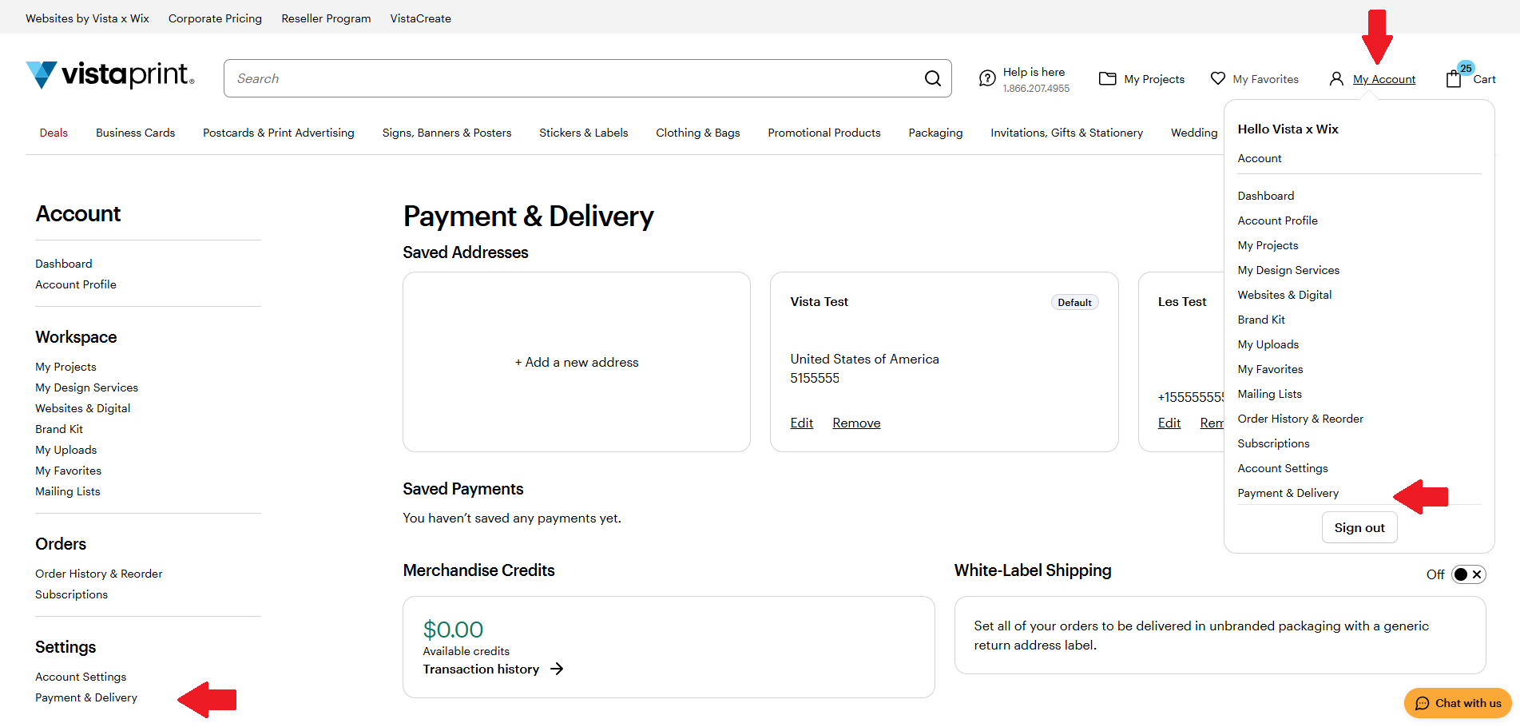Click the Vistaprint logo
The image size is (1520, 727).
click(110, 75)
